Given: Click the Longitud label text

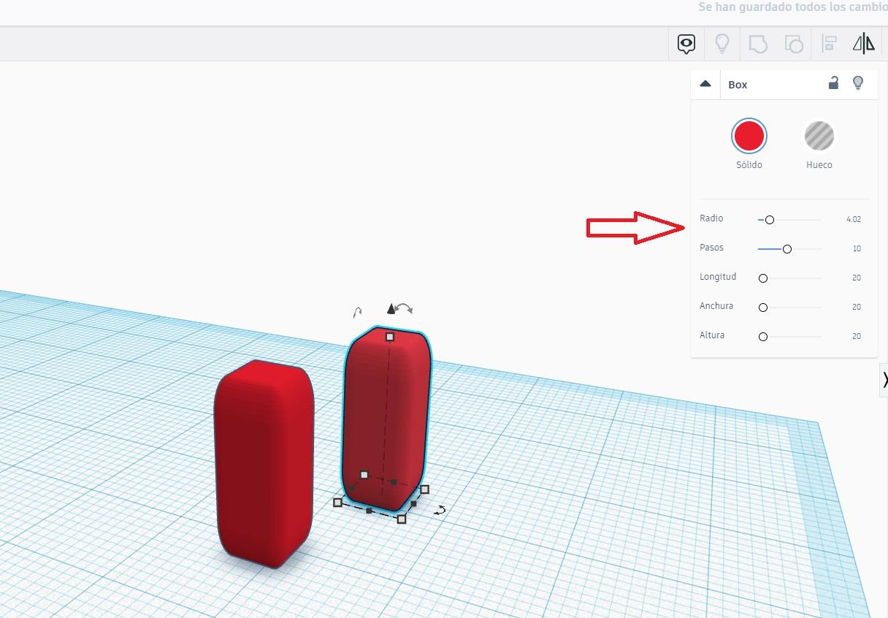Looking at the screenshot, I should (718, 277).
